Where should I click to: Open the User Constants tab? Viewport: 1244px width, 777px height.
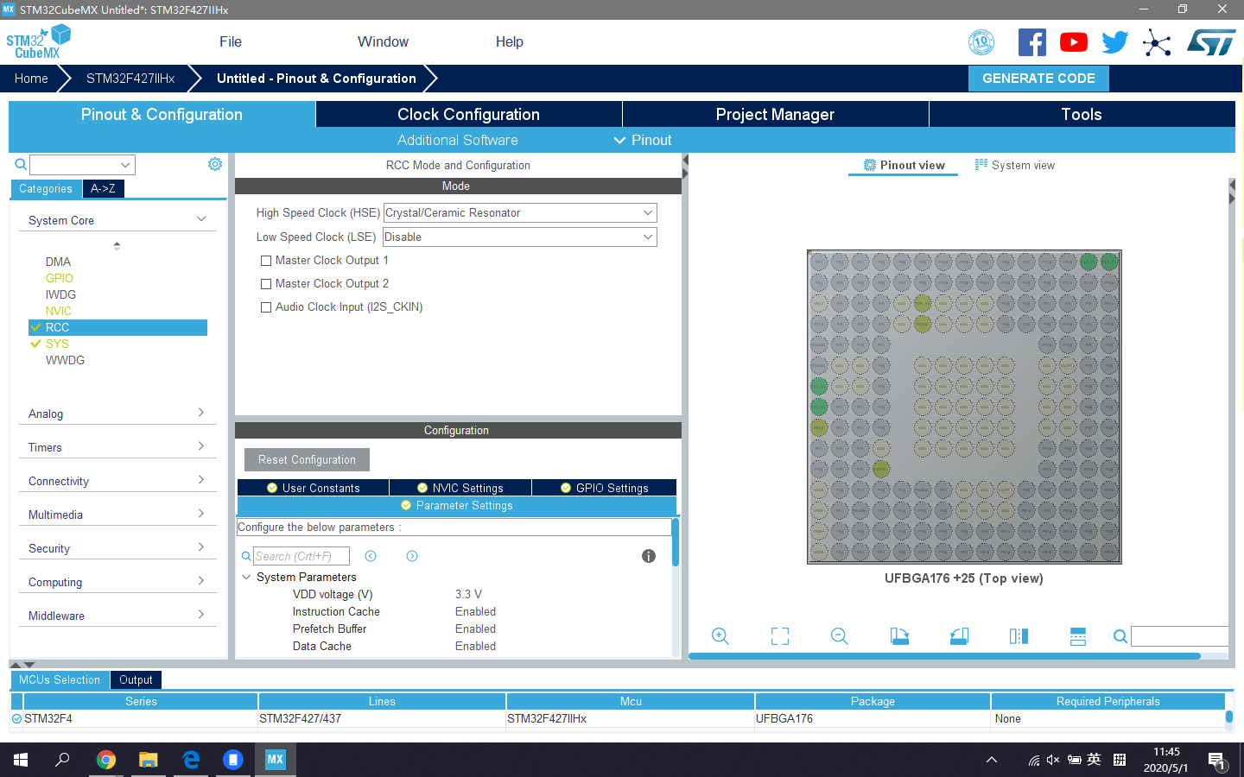(314, 488)
